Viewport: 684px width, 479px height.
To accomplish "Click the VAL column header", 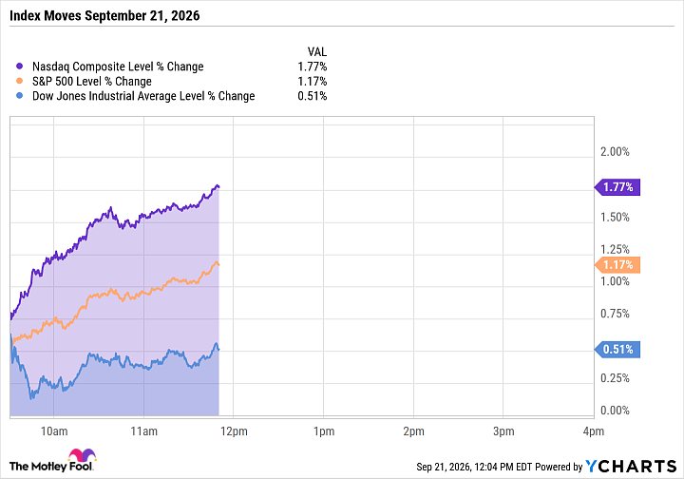I will point(316,52).
